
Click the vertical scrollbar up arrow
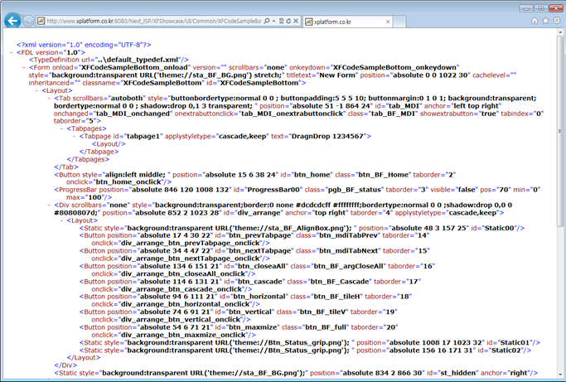click(560, 35)
